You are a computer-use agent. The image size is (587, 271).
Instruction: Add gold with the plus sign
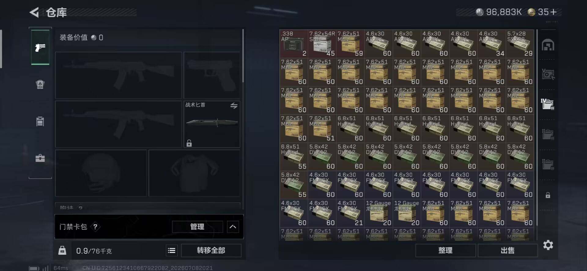click(553, 12)
